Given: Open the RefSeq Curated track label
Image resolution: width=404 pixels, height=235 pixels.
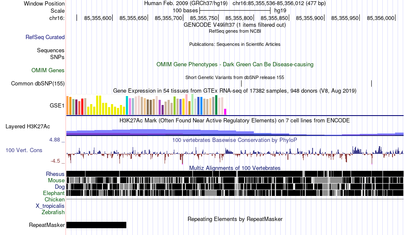Looking at the screenshot, I should click(x=45, y=37).
